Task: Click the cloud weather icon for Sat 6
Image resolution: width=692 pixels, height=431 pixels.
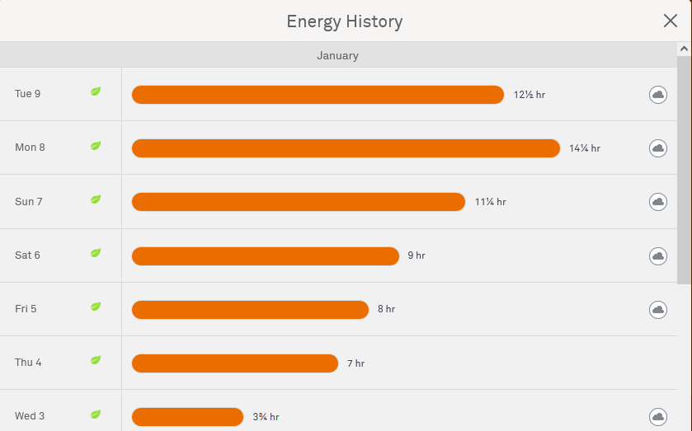Action: click(x=658, y=255)
